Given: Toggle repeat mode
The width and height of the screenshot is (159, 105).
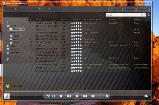Looking at the screenshot, I should pos(53,96).
